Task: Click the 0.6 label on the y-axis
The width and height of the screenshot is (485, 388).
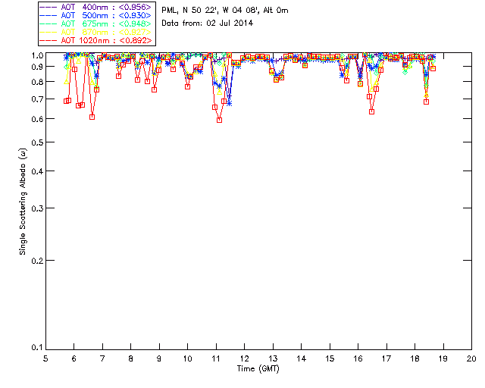Action: point(37,119)
